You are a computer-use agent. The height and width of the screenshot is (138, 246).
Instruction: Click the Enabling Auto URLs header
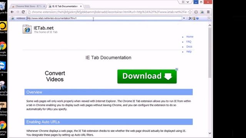108,122
